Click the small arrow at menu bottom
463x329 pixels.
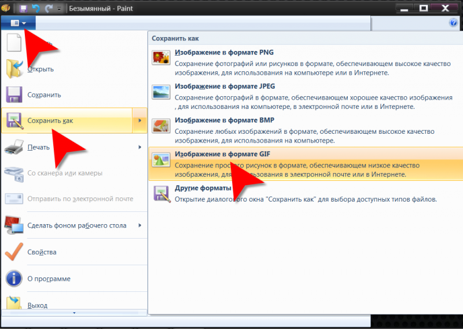click(74, 313)
